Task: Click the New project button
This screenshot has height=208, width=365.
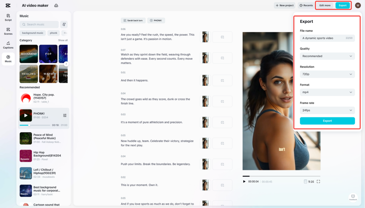Action: pyautogui.click(x=285, y=5)
